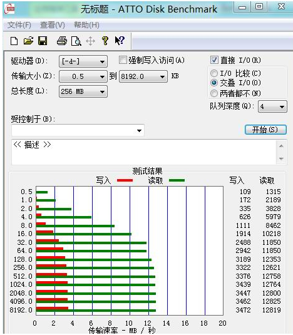
Task: Save results with the floppy disk icon
Action: click(43, 41)
